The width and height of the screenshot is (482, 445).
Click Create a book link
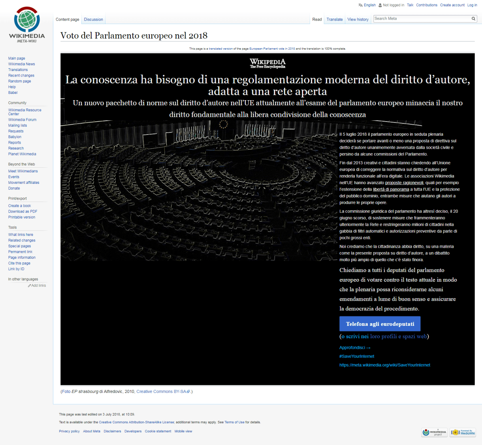coord(19,206)
